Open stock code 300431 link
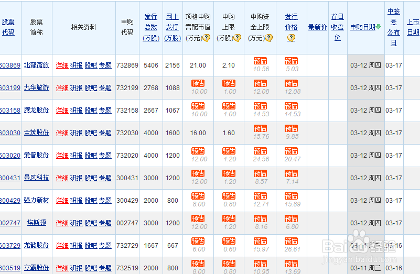The image size is (420, 274). pos(10,178)
